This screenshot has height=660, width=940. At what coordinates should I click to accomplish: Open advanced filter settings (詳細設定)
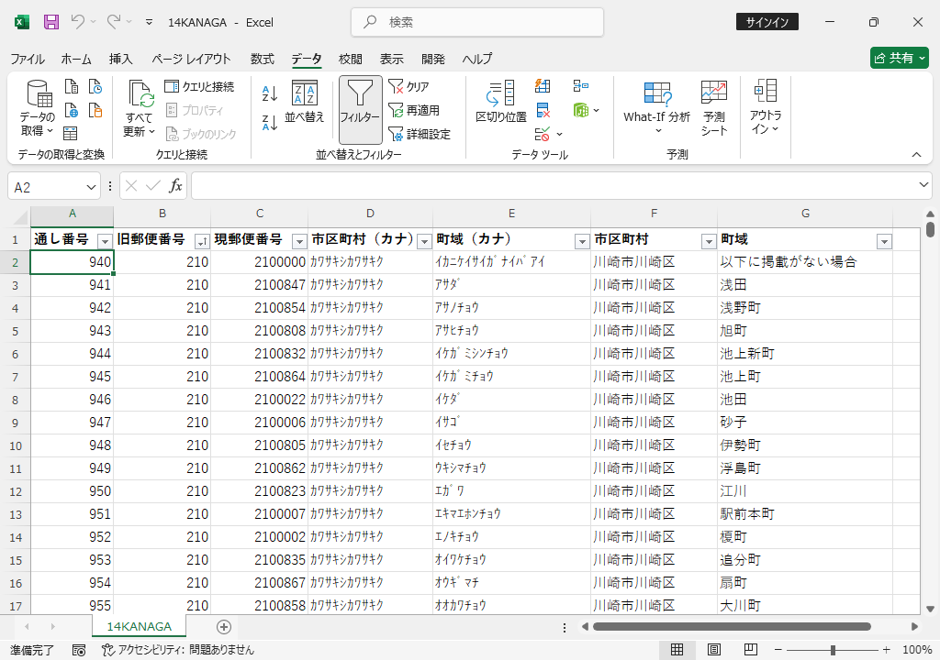[420, 134]
